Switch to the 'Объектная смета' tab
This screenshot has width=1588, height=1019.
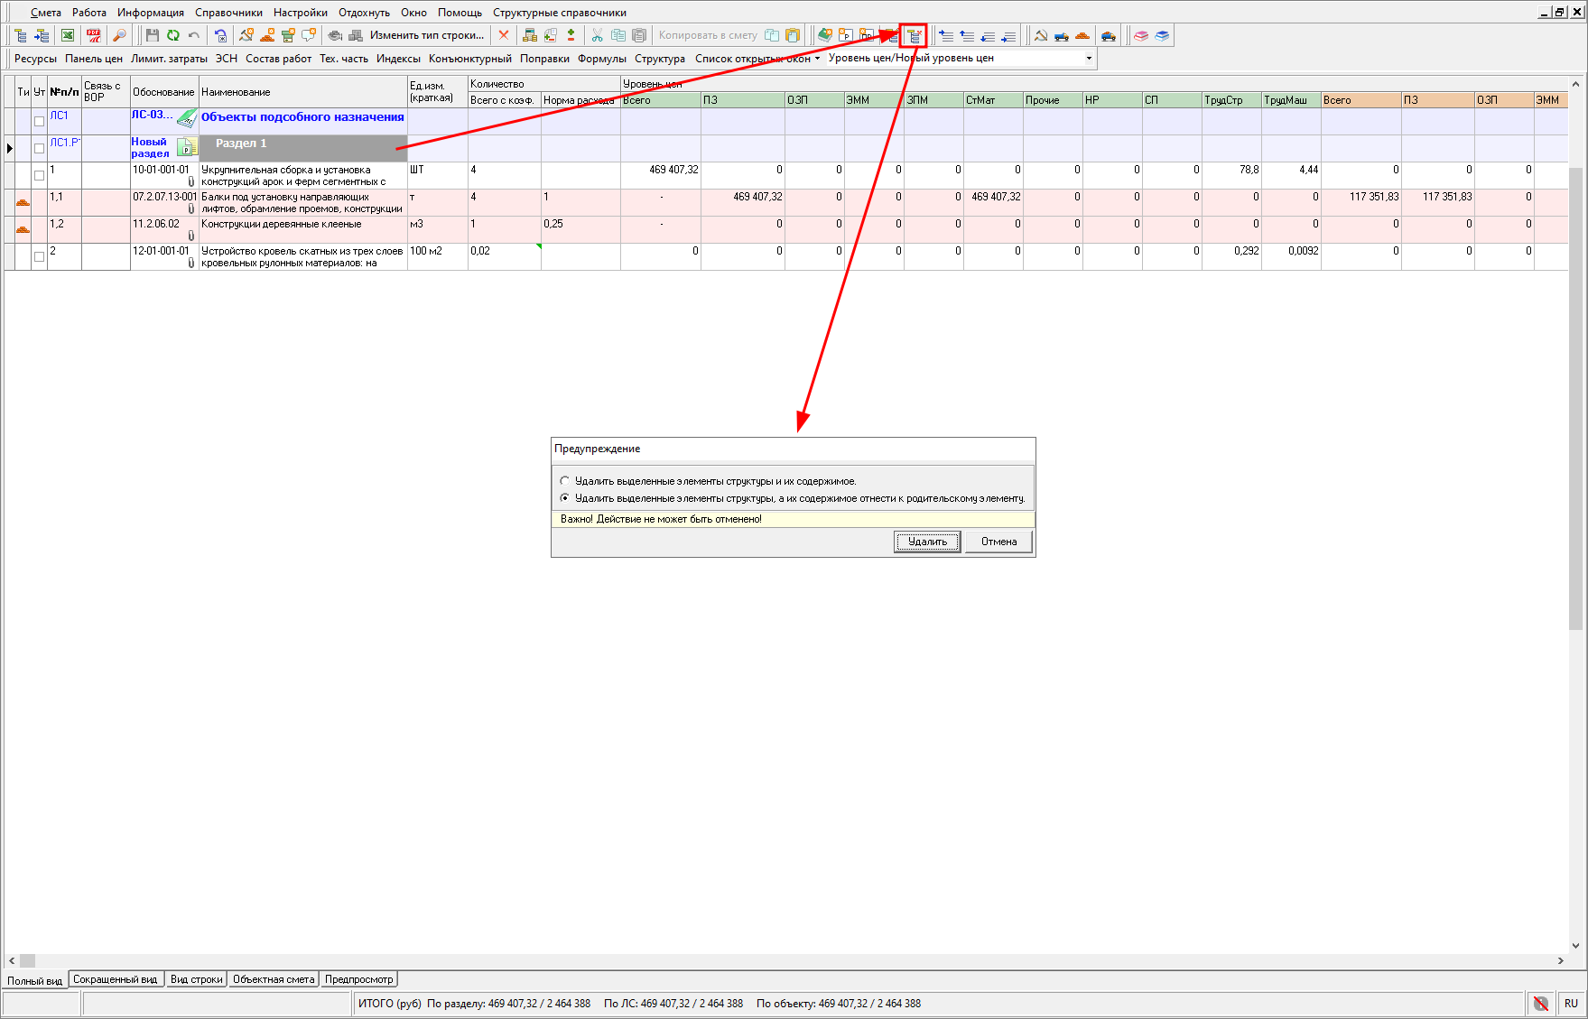click(x=274, y=979)
